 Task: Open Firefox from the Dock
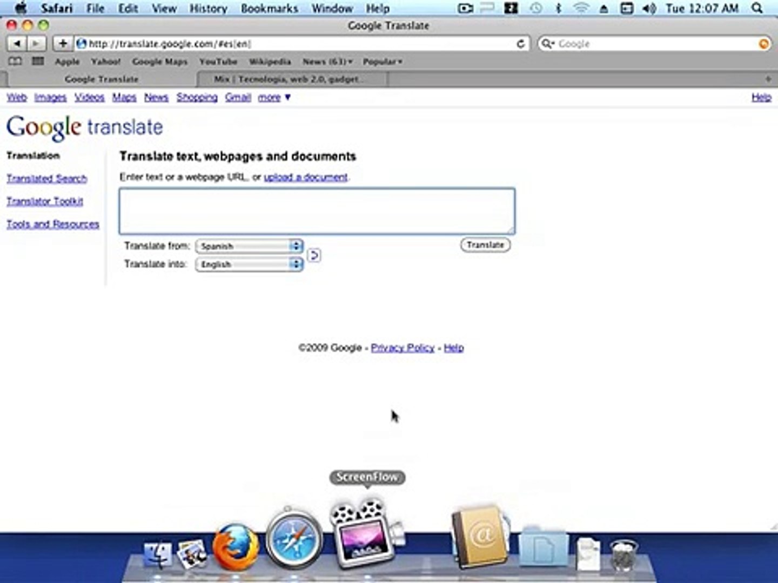point(235,546)
